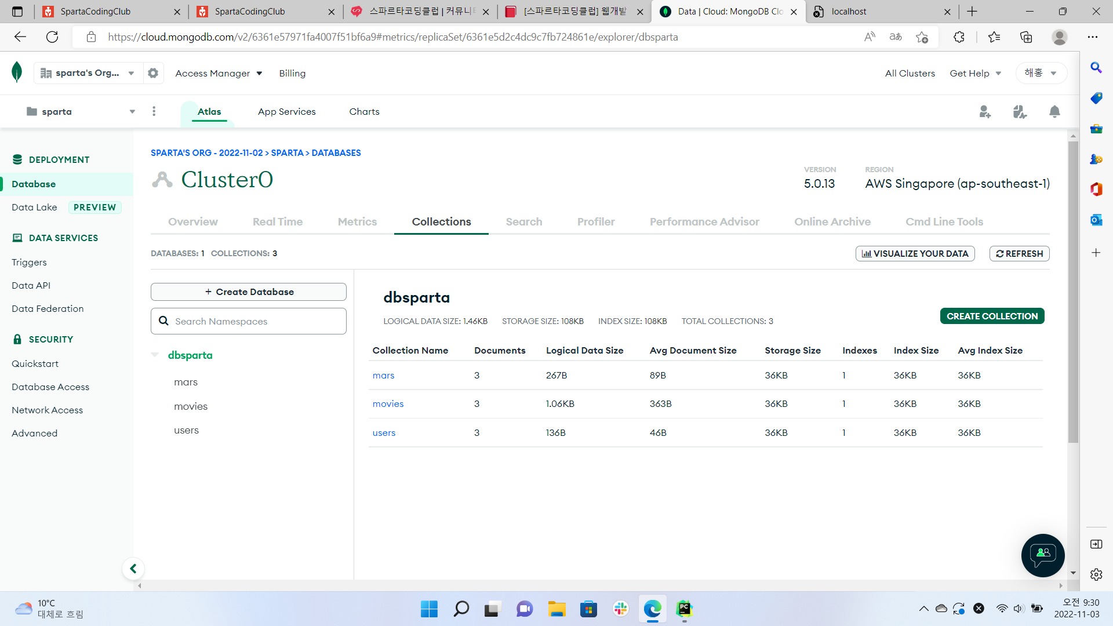Image resolution: width=1113 pixels, height=626 pixels.
Task: Open Slack from the taskbar
Action: click(621, 609)
